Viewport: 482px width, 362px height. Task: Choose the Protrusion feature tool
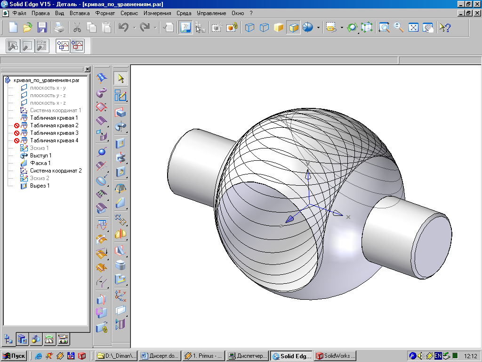tap(120, 112)
